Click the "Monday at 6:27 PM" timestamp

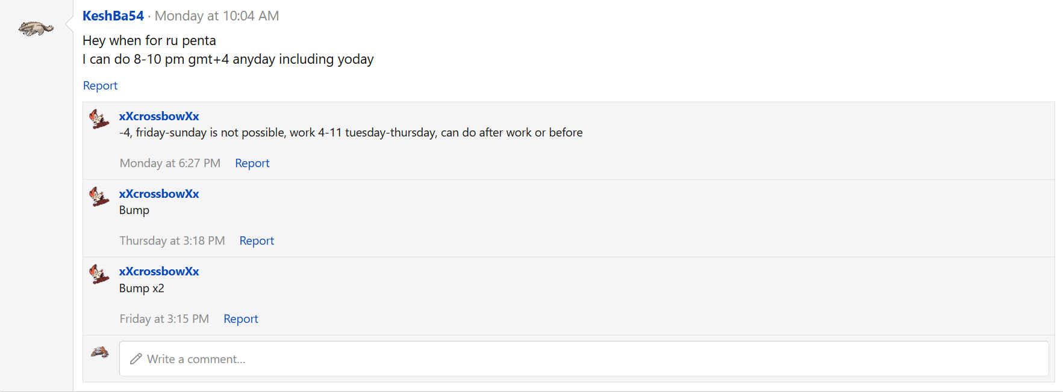170,163
